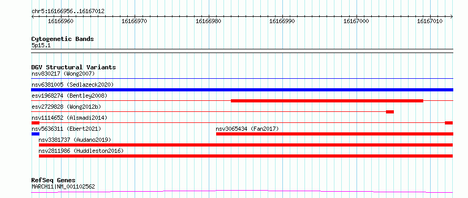The height and width of the screenshot is (198, 468).
Task: Click ruler position 16167010
Action: [430, 21]
